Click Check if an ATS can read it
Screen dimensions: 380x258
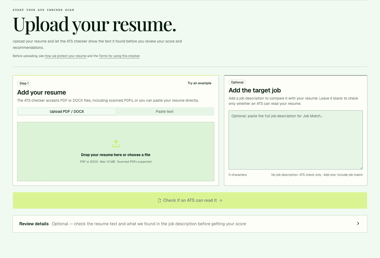[190, 200]
